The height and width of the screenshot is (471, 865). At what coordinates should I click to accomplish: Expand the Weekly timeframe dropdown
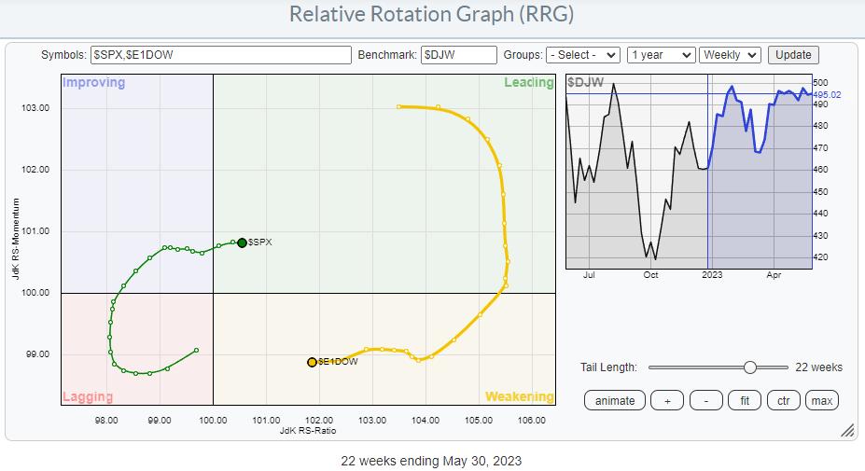coord(732,55)
